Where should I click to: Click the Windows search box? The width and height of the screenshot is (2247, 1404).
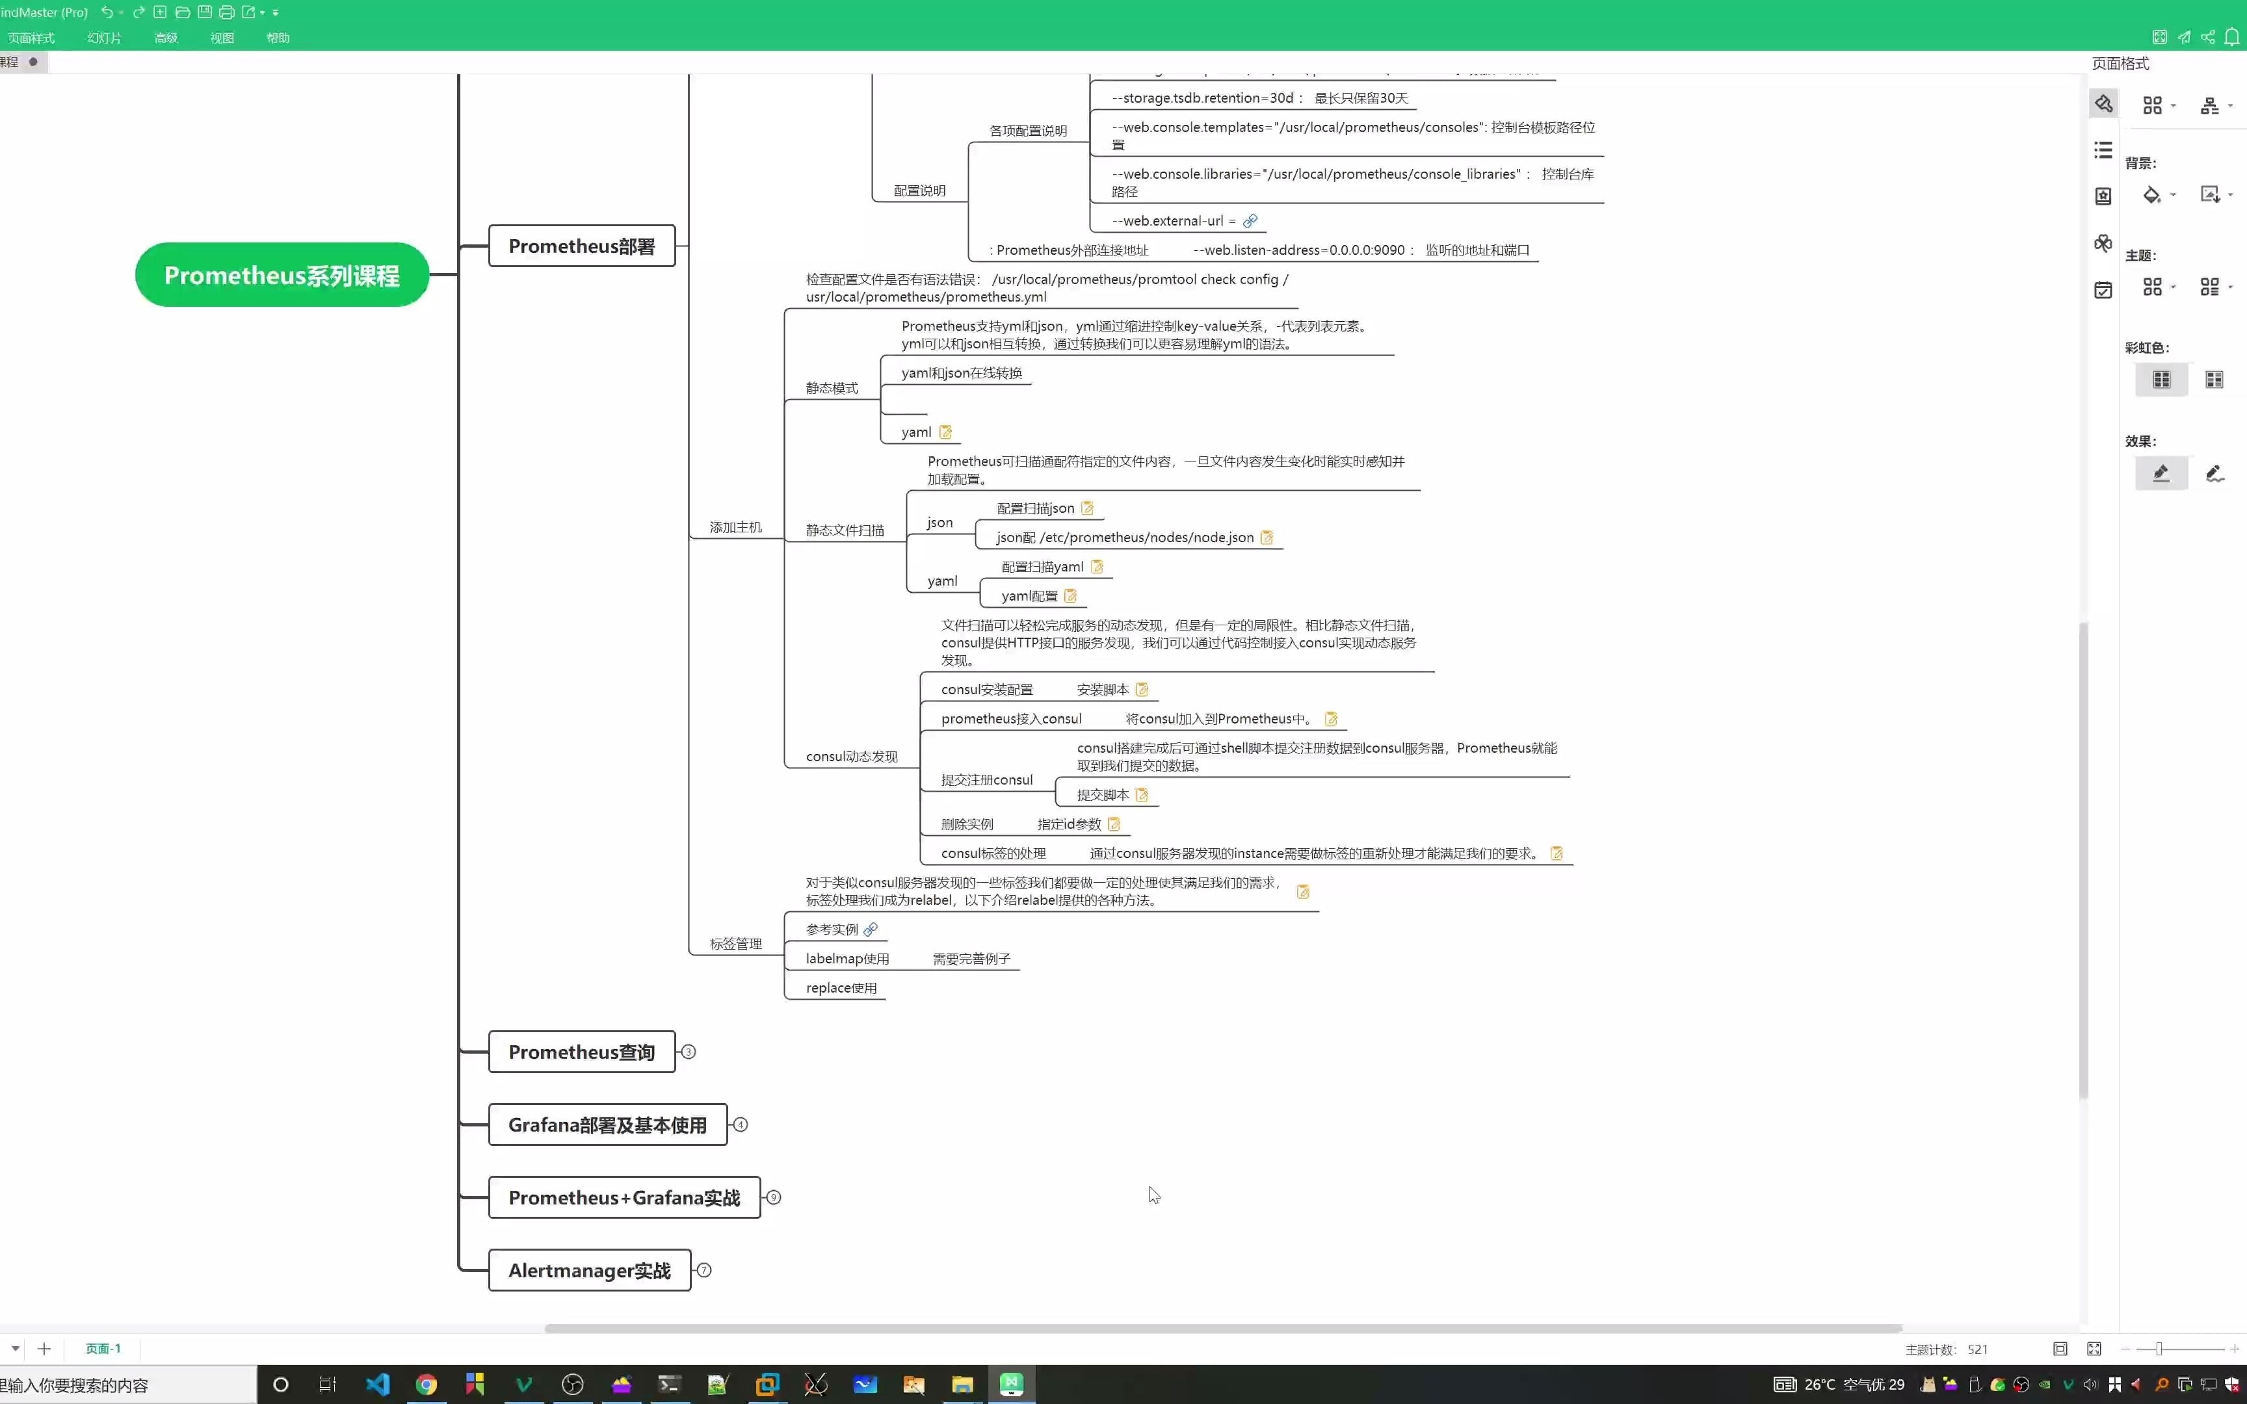click(x=128, y=1385)
